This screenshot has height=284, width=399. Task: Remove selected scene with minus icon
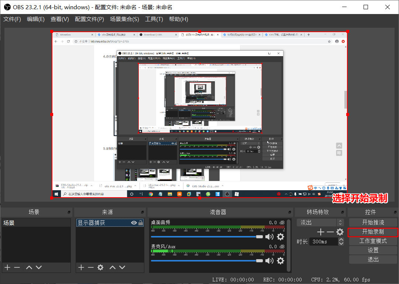17,267
